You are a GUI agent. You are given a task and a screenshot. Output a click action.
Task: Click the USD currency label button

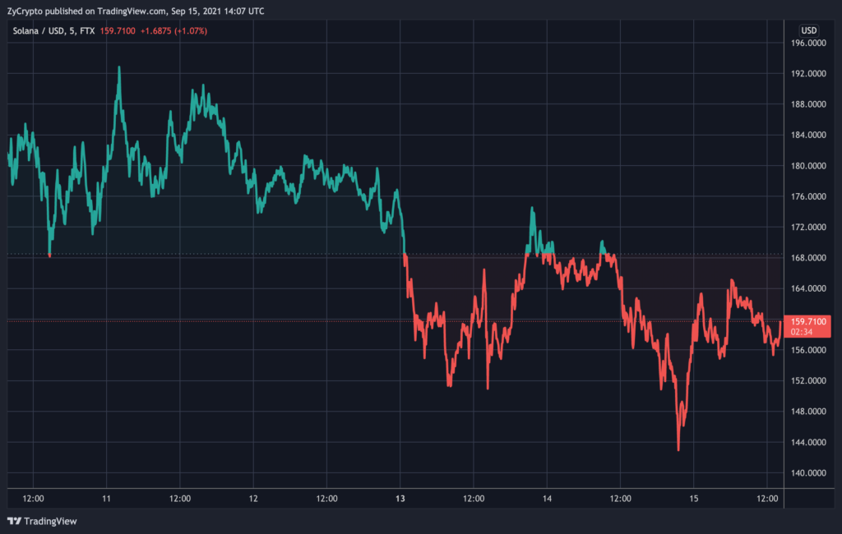[809, 30]
